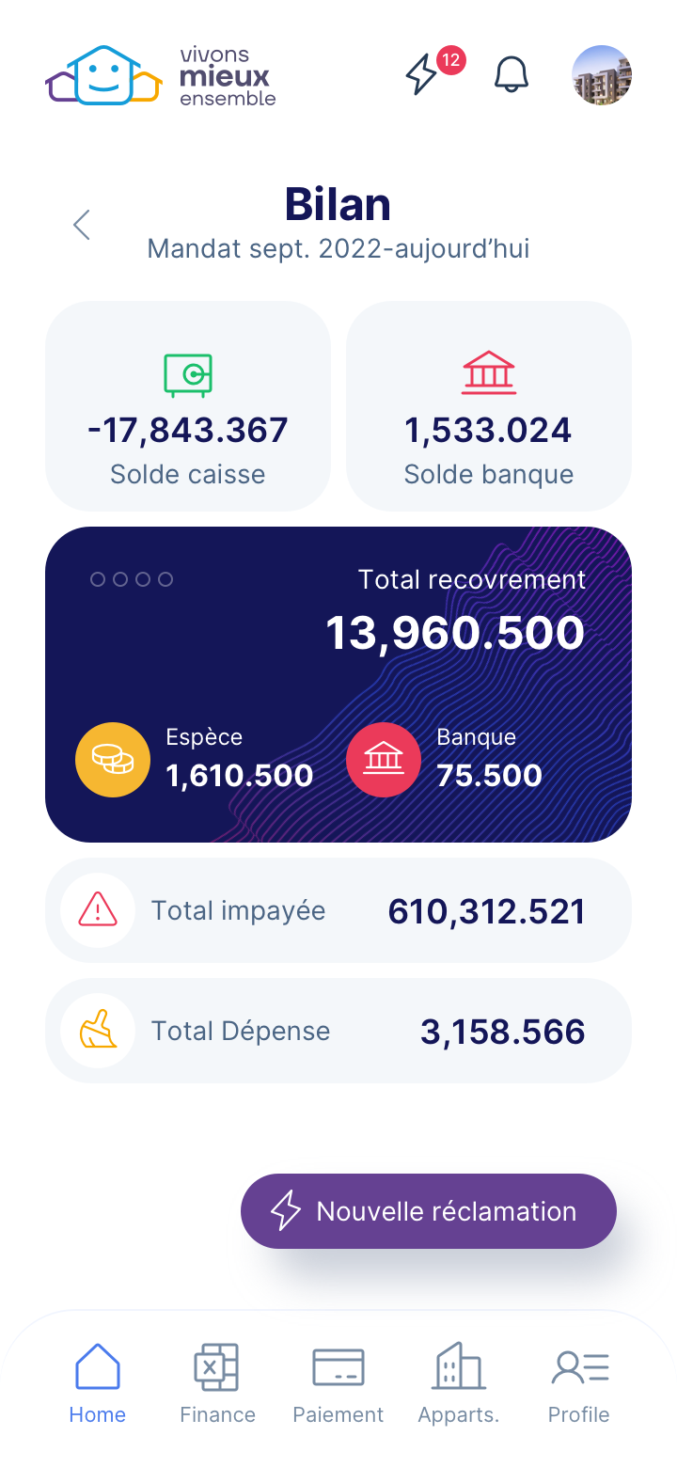
Task: Tap the Total Dépense broom icon
Action: [98, 1031]
